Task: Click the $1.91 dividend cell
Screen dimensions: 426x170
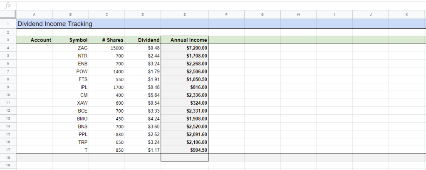Action: pyautogui.click(x=143, y=79)
